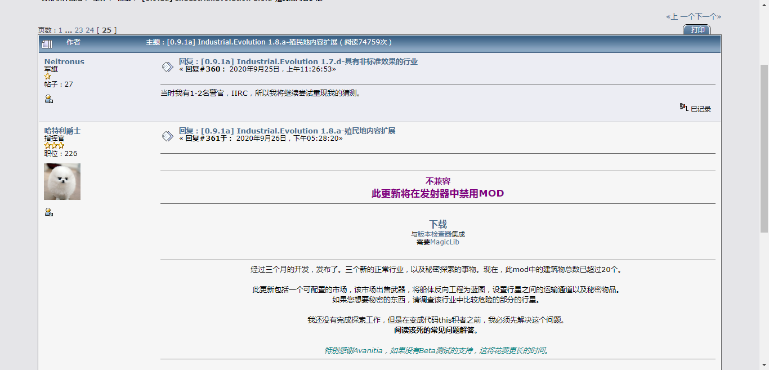Screen dimensions: 769x370
Task: Jump to page 23 of the thread
Action: pyautogui.click(x=79, y=30)
